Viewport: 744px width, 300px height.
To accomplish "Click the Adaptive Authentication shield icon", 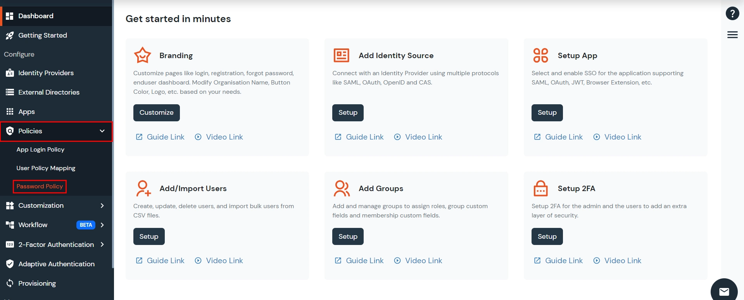I will click(x=10, y=264).
